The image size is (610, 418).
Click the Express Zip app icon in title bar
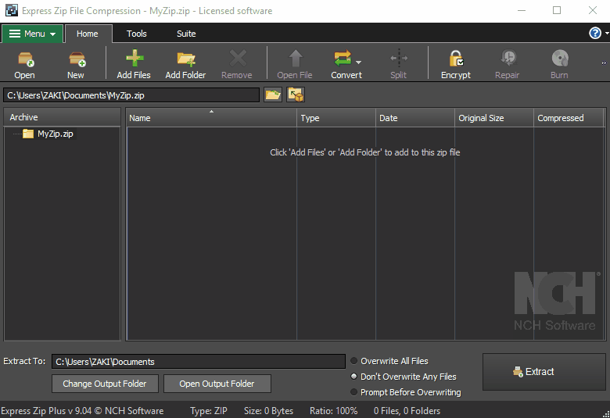coord(11,10)
